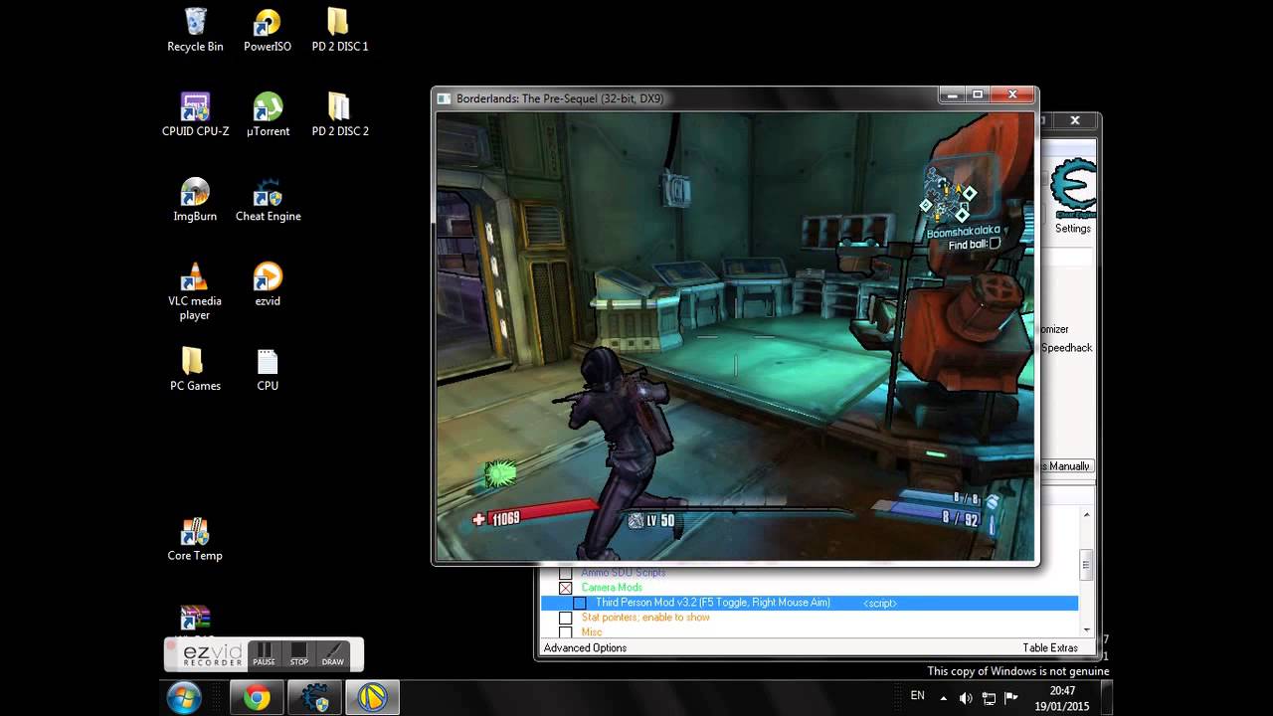Screen dimensions: 1273x716
Task: Select the Misc entry label
Action: point(592,632)
